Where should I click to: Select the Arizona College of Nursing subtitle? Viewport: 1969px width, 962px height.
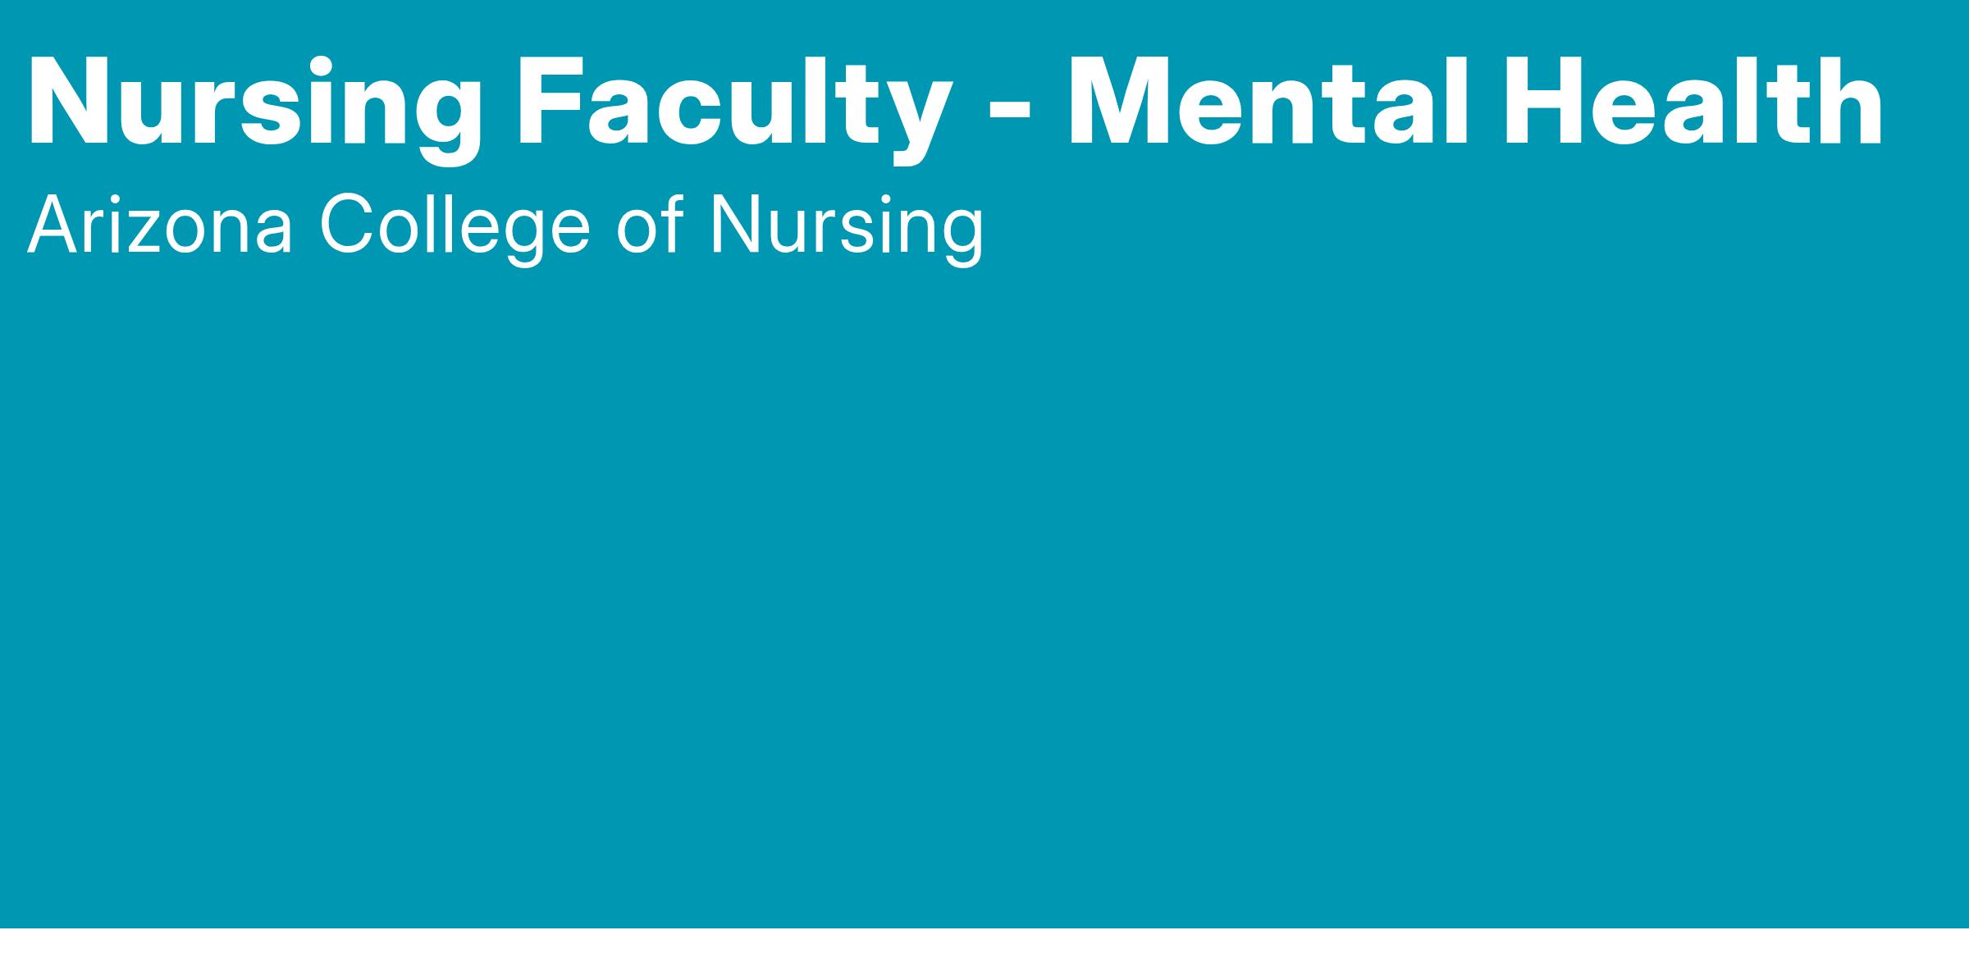pos(505,226)
